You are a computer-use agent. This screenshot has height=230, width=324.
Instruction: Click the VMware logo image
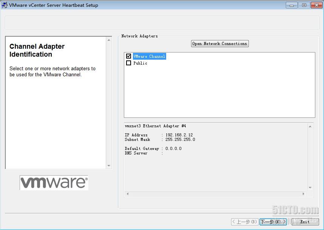54,183
